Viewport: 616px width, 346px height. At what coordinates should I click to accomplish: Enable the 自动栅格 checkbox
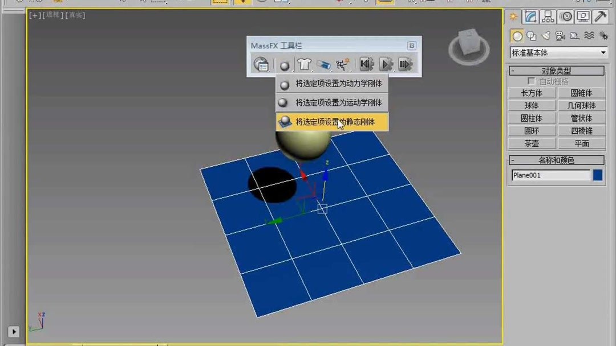click(x=531, y=81)
